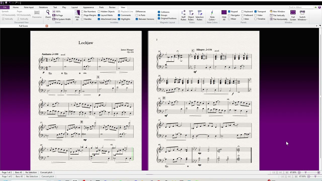Click Sibelius application logo icon
This screenshot has height=181, width=322.
2,3
